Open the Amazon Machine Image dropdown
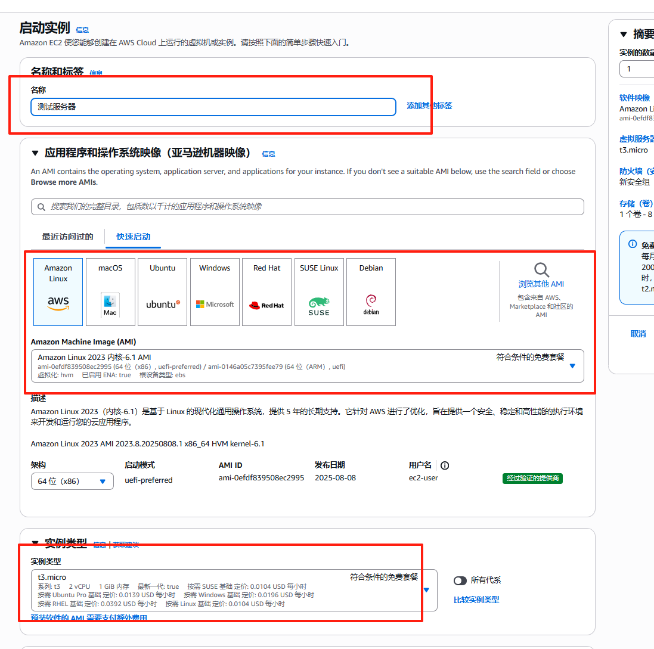 point(308,365)
